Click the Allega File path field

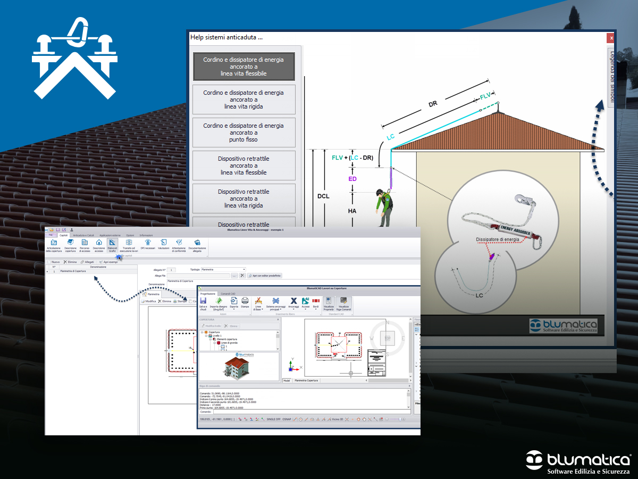pyautogui.click(x=198, y=276)
